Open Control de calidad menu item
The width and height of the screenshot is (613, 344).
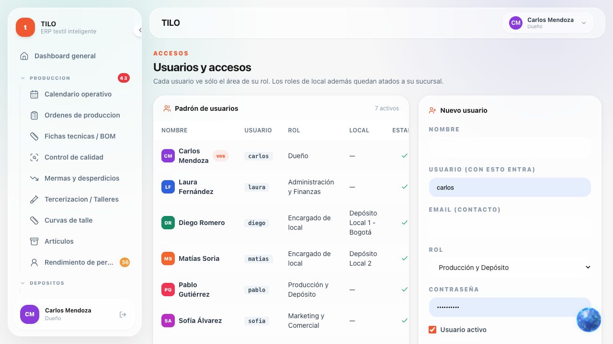point(80,157)
